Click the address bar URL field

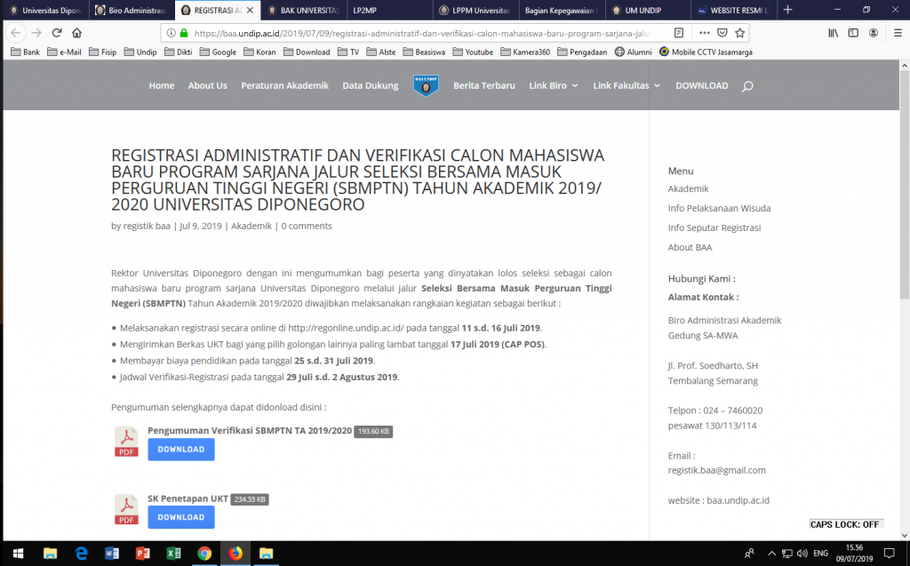tap(427, 33)
